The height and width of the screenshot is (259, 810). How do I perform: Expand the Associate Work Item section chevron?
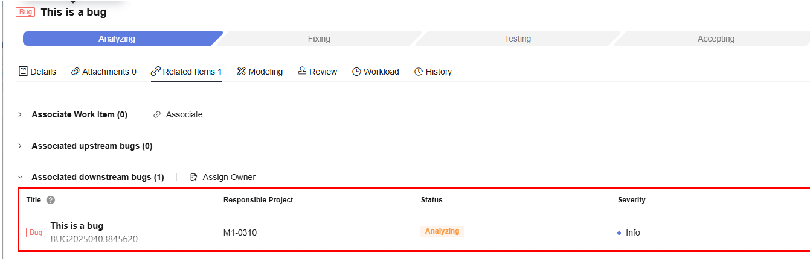coord(20,114)
